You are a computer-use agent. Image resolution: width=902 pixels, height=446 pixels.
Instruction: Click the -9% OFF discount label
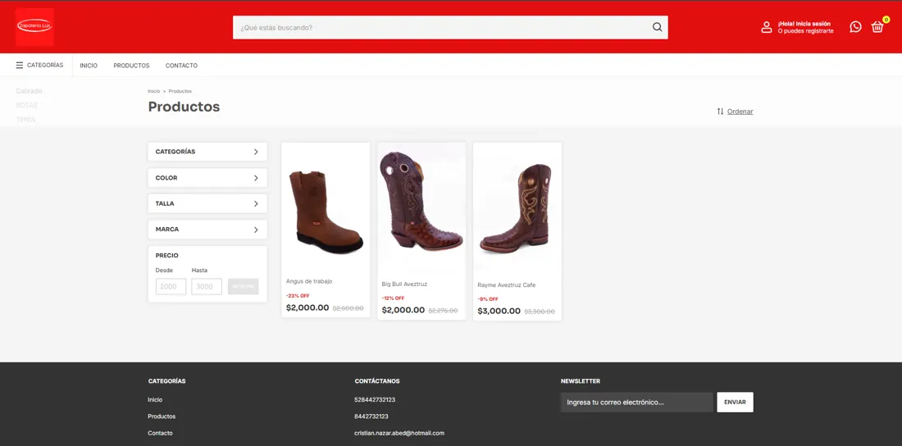[x=488, y=299]
